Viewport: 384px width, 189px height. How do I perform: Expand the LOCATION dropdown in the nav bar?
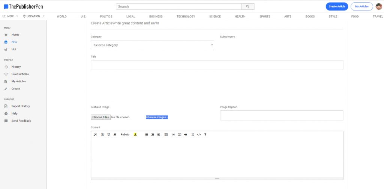click(x=34, y=16)
